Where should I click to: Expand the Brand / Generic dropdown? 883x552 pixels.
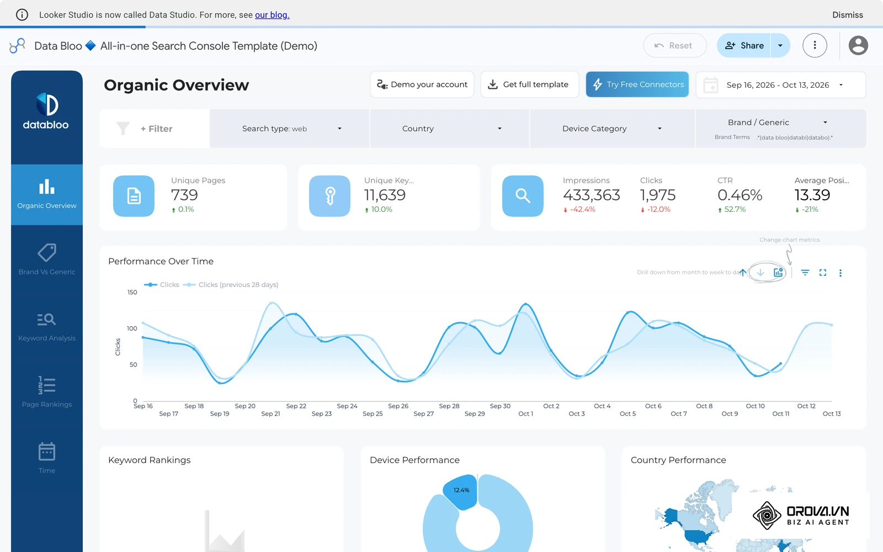(x=781, y=129)
